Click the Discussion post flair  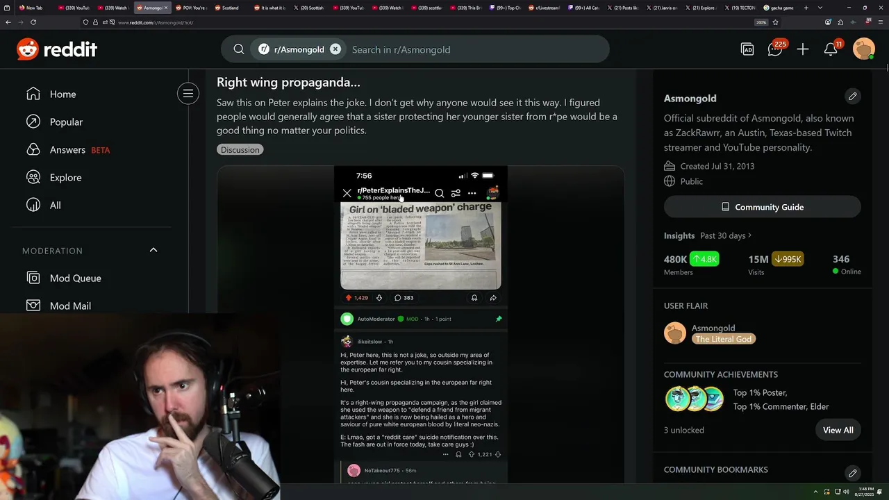click(240, 149)
